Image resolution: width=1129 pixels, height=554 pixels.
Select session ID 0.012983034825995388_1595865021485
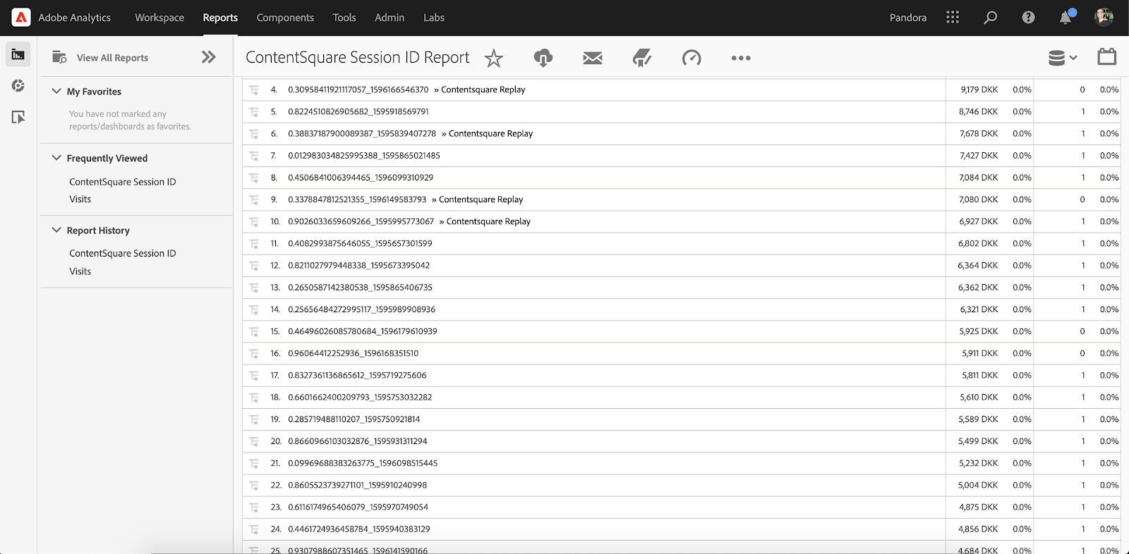[x=364, y=155]
